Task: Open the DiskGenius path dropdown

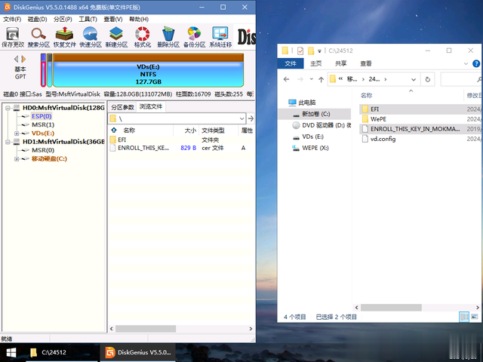Action: (241, 118)
